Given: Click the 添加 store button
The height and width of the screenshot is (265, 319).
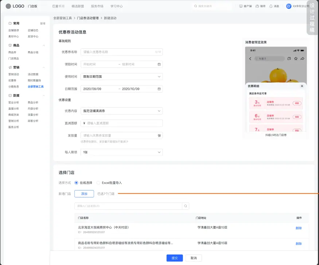Looking at the screenshot, I should point(84,194).
